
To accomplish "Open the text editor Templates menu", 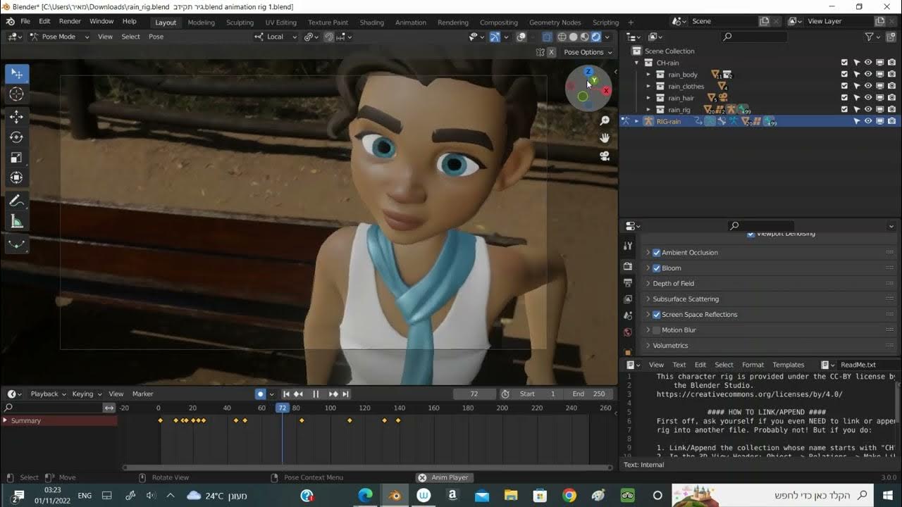I will 788,365.
